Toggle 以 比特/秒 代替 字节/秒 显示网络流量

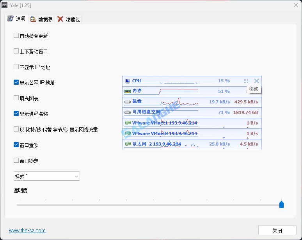click(x=16, y=129)
